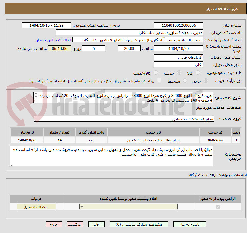
Task: Click the quantity cell '14'
Action: (60, 140)
